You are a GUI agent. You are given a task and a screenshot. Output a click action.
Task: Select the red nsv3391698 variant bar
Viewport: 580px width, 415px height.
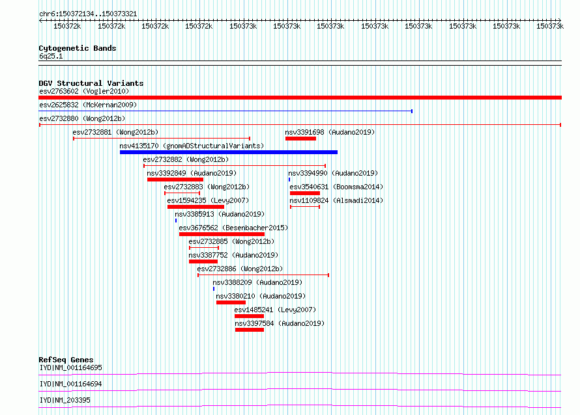pyautogui.click(x=300, y=139)
